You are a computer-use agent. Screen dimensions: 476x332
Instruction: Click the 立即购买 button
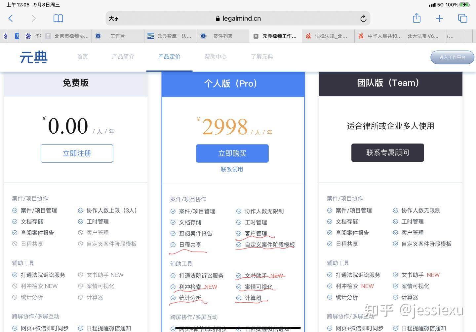[x=232, y=153]
